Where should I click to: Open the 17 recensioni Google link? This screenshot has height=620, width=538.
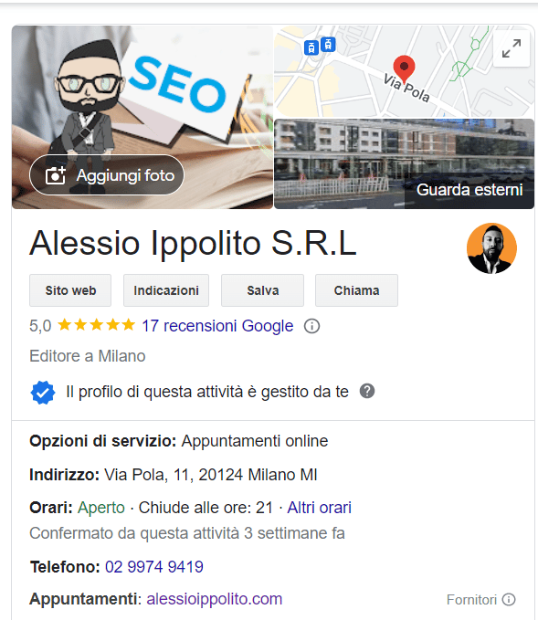[x=217, y=326]
